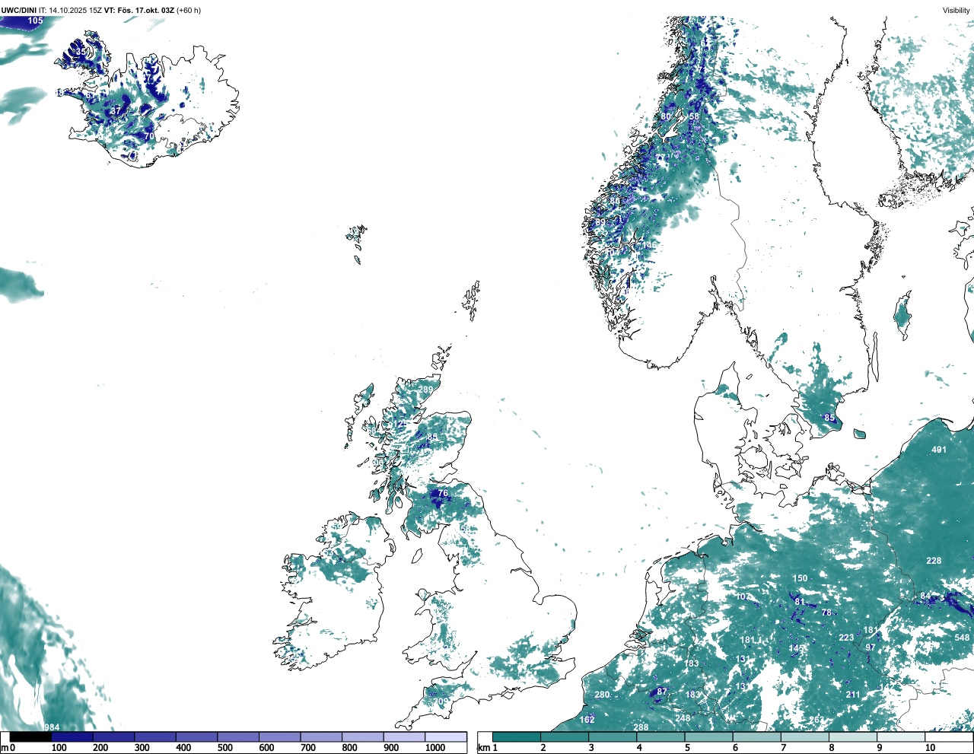Click the '223' value in Germany
The height and width of the screenshot is (754, 974).
[846, 638]
